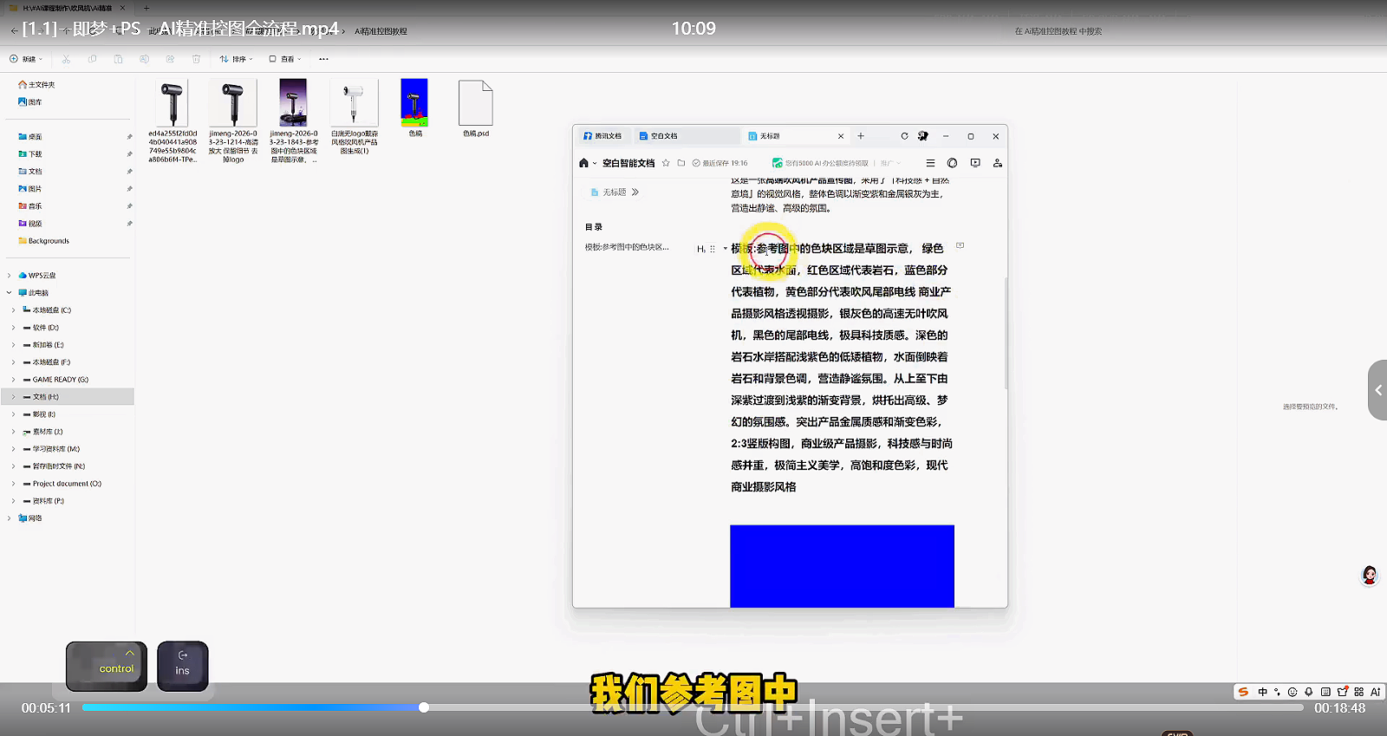Click the block drag handle beside H1

click(713, 249)
